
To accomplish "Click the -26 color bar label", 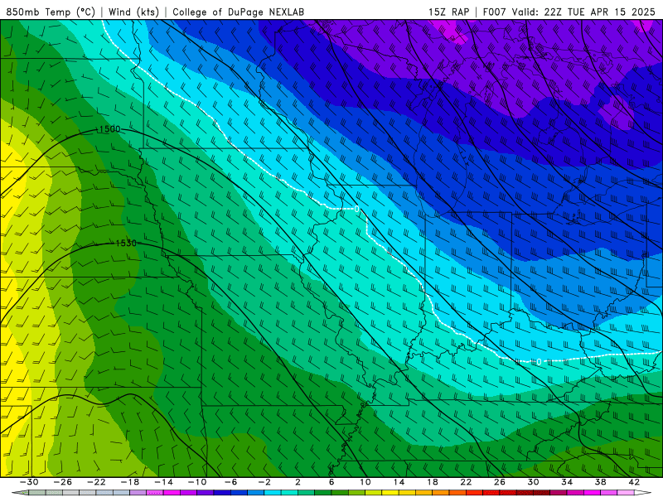I will (x=63, y=482).
